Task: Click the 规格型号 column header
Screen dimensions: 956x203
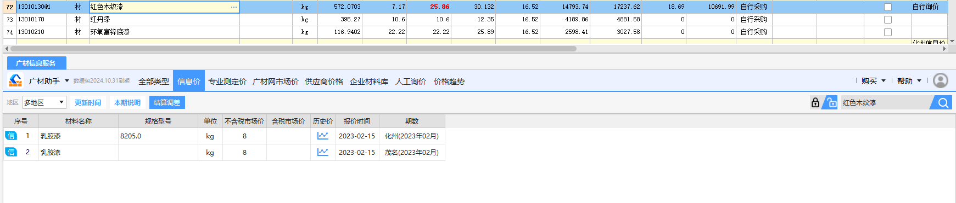Action: pos(158,121)
